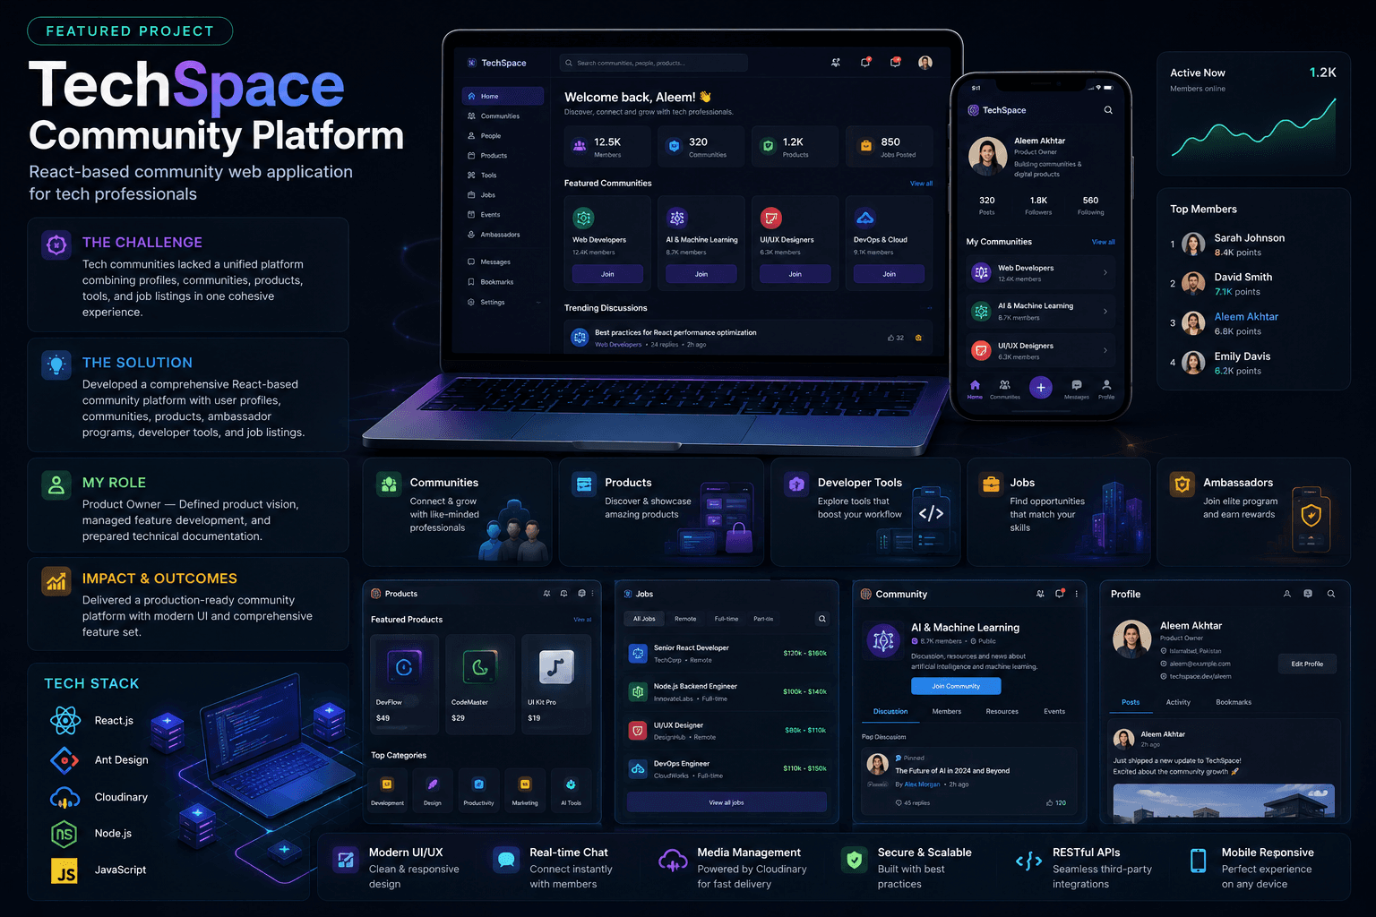The width and height of the screenshot is (1376, 917).
Task: Click the Jobs panel search icon
Action: [x=822, y=619]
